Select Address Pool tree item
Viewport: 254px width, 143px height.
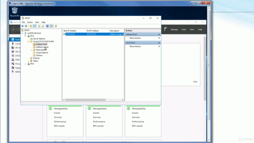coord(41,44)
